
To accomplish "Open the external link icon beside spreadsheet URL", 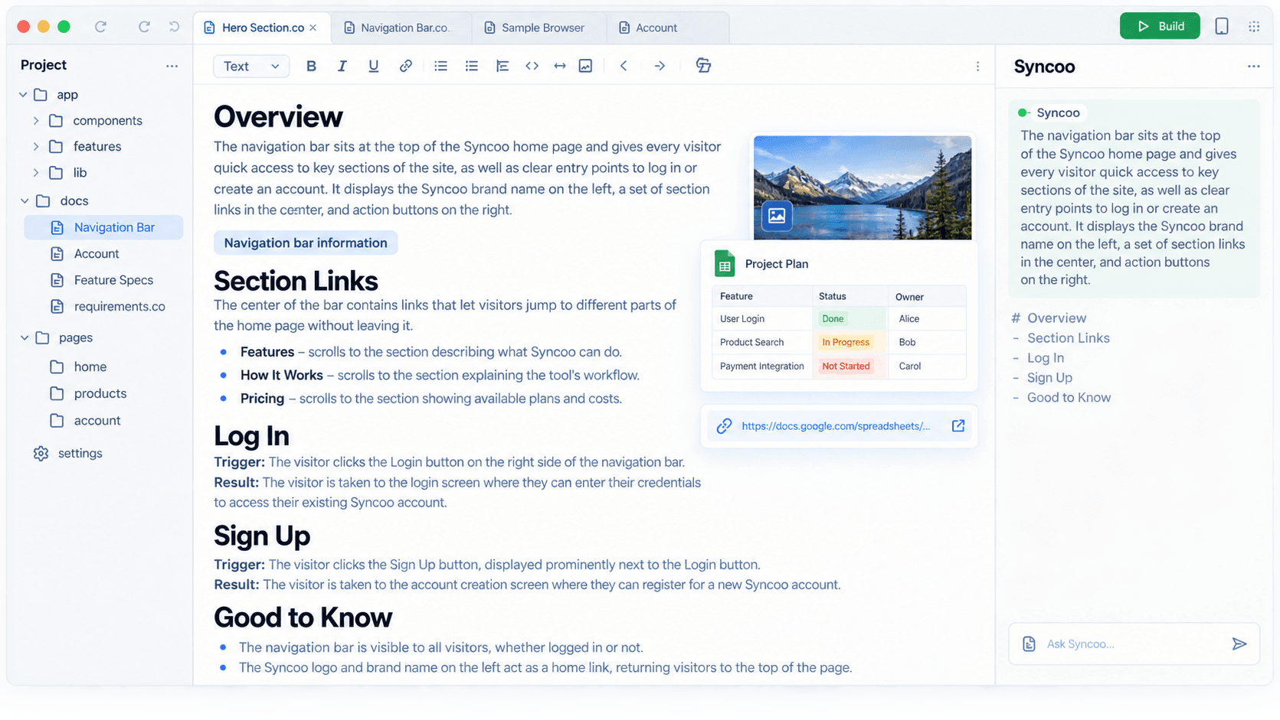I will click(958, 426).
